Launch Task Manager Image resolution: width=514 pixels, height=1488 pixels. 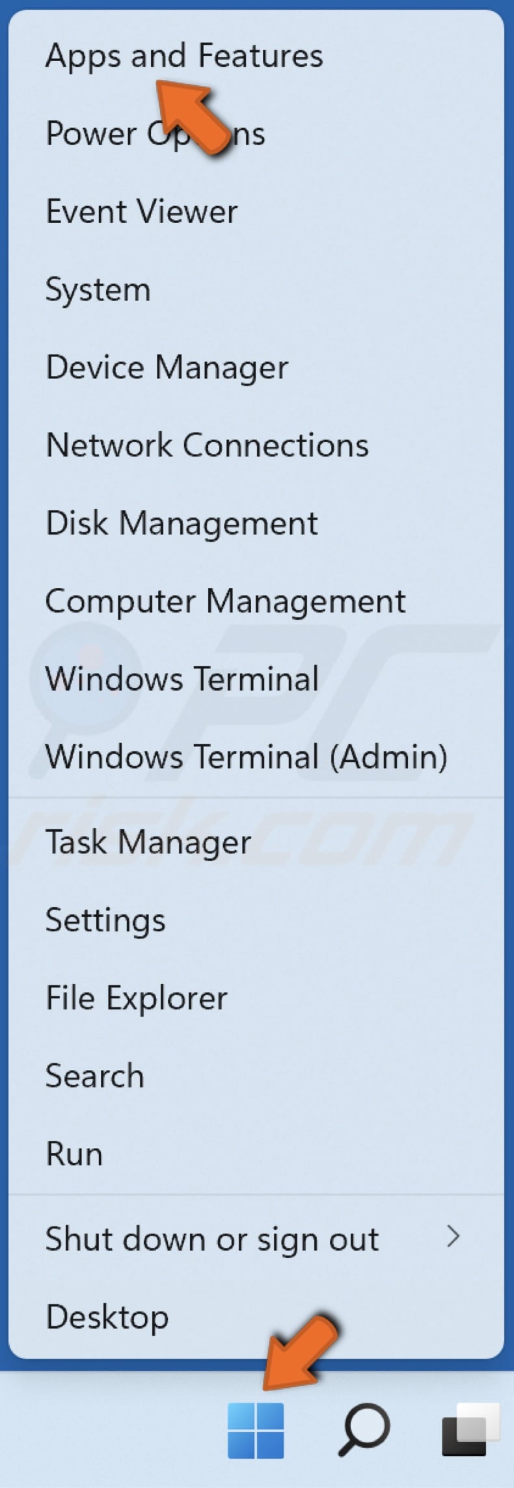coord(149,841)
